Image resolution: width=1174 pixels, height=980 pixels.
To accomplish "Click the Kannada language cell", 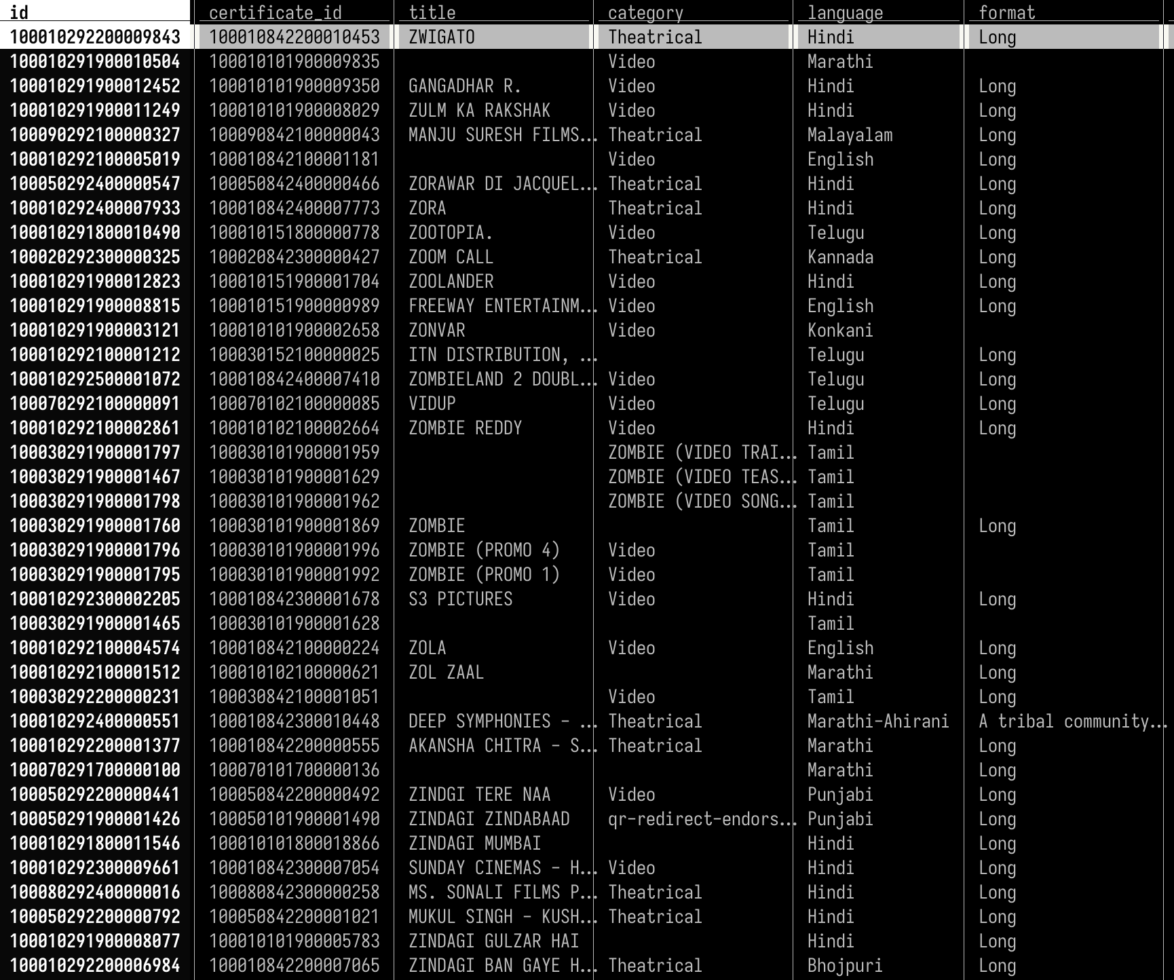I will click(840, 257).
